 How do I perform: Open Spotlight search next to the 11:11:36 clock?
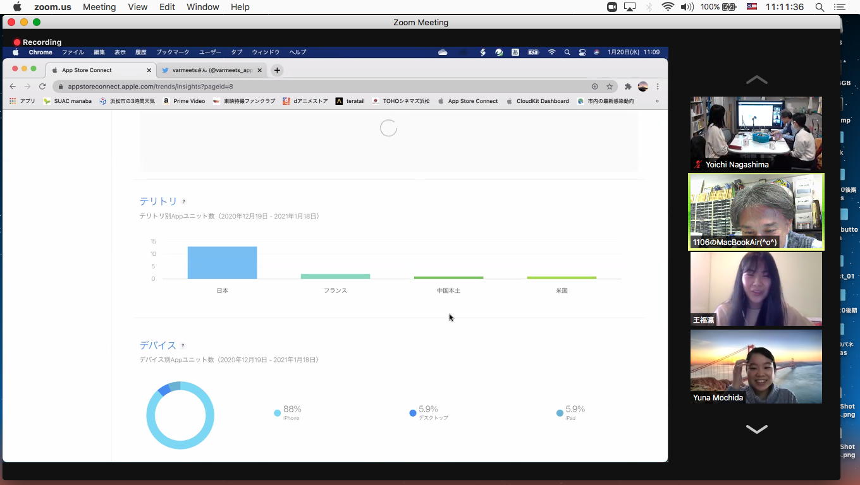tap(820, 7)
